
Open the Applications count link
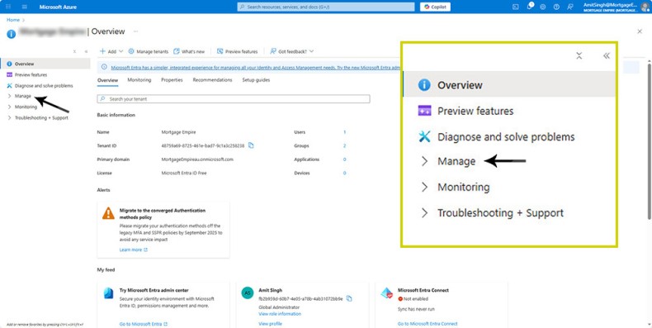[344, 159]
